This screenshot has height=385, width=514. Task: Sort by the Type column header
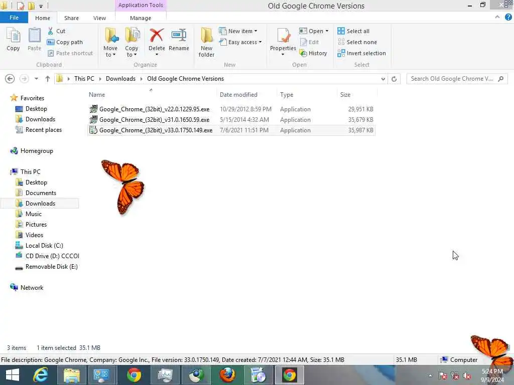pos(287,95)
